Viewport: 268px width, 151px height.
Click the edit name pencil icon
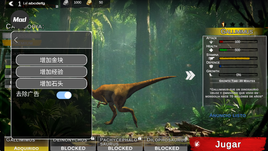[57, 6]
